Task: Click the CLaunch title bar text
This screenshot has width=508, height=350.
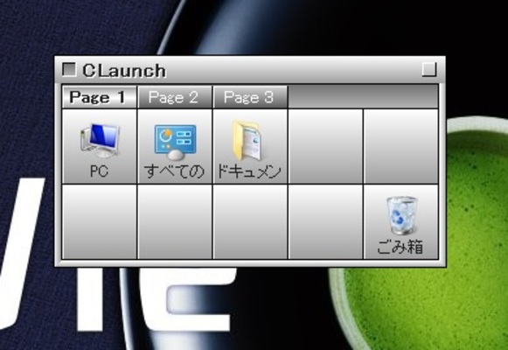Action: [124, 70]
